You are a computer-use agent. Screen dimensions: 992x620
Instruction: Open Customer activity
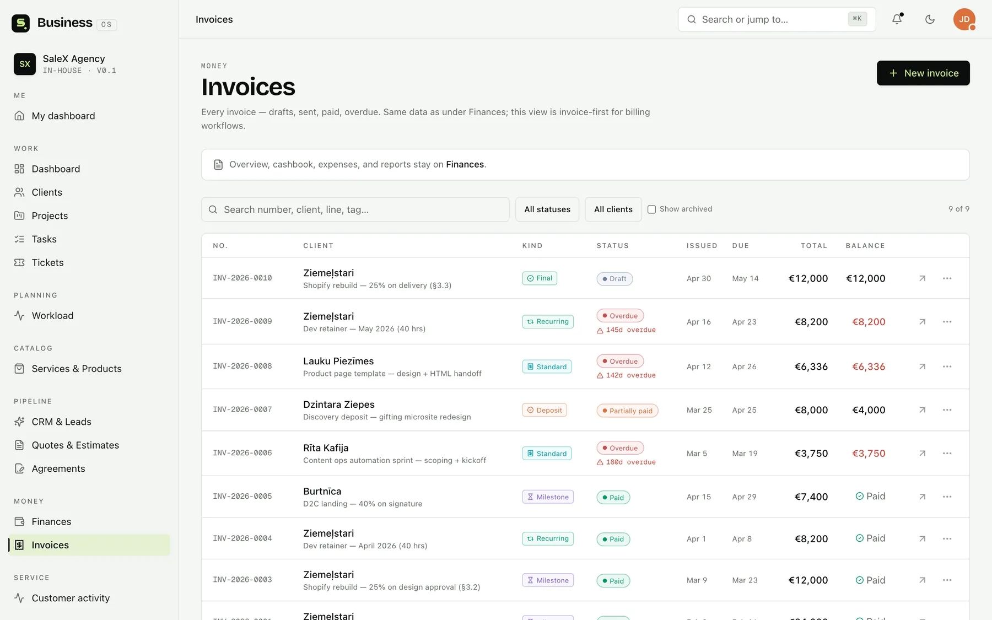(89, 598)
